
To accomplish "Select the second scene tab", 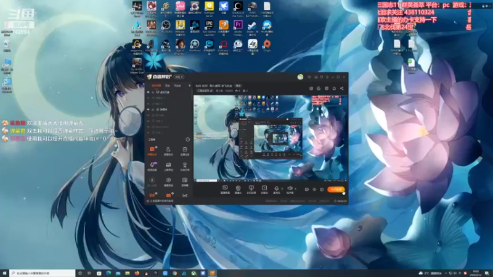I will (x=168, y=86).
